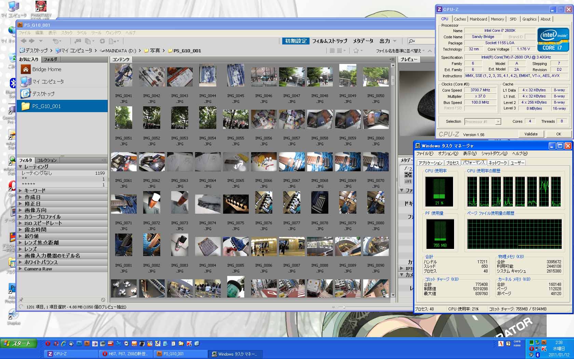Filter by five-star rating
The image size is (574, 359).
pyautogui.click(x=63, y=185)
